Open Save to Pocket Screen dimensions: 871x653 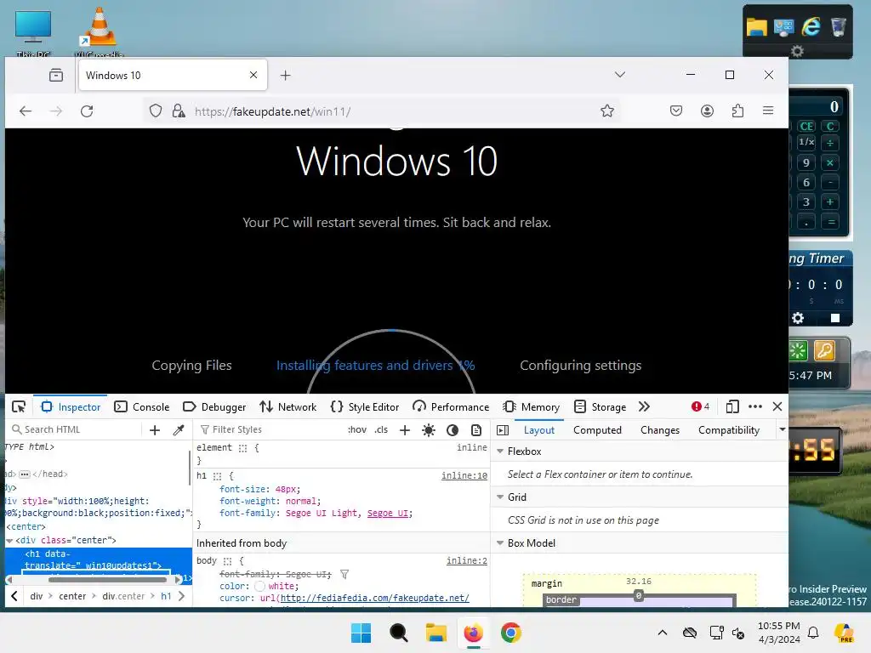(676, 111)
